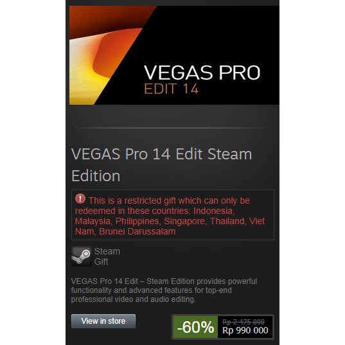This screenshot has width=345, height=345.
Task: Click the word Edition in the heading
Action: (96, 176)
